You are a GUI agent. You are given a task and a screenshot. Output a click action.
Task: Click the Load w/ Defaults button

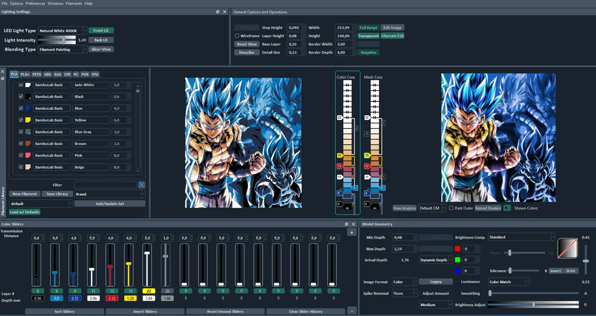click(x=24, y=212)
